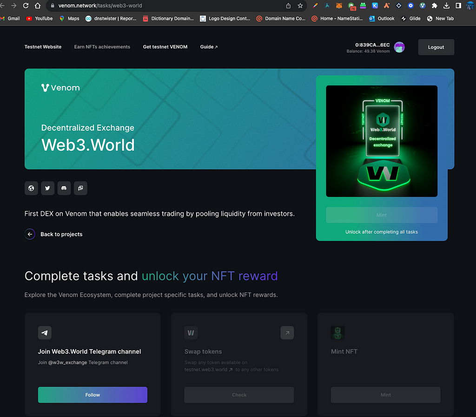Open dnstwister bookmark
This screenshot has width=476, height=417.
click(111, 19)
